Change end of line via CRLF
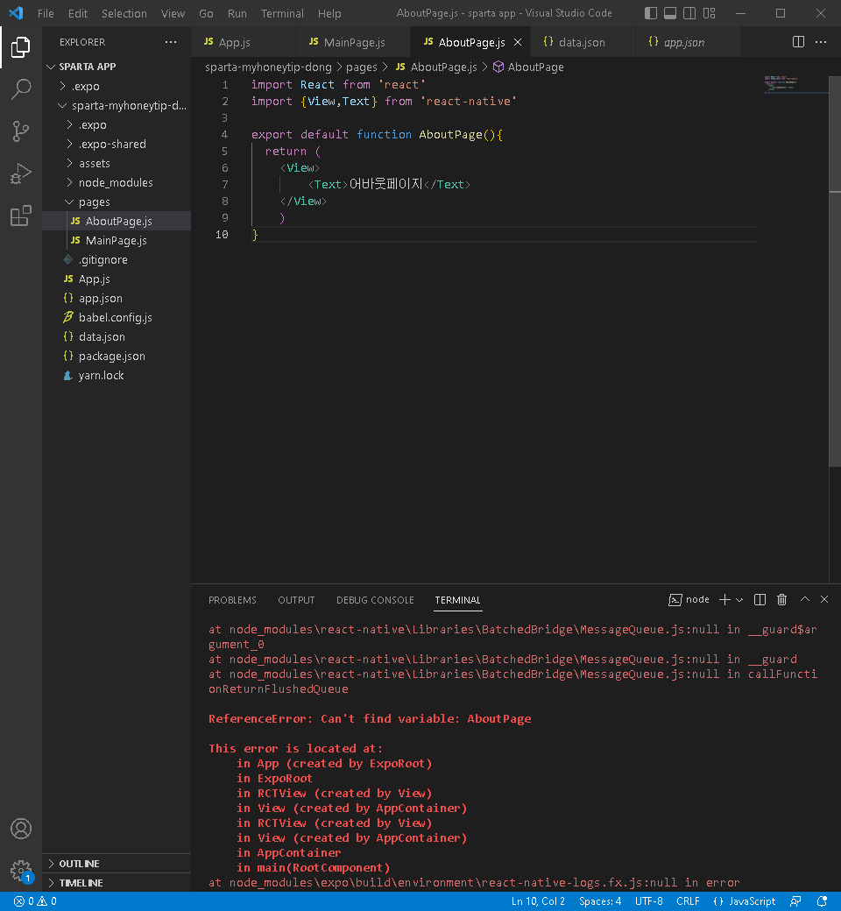The height and width of the screenshot is (911, 841). click(x=688, y=901)
